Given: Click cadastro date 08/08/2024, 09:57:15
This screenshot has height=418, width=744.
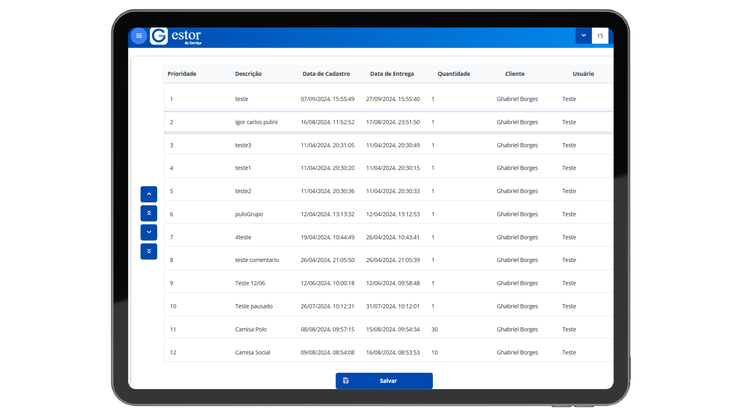Looking at the screenshot, I should 327,329.
